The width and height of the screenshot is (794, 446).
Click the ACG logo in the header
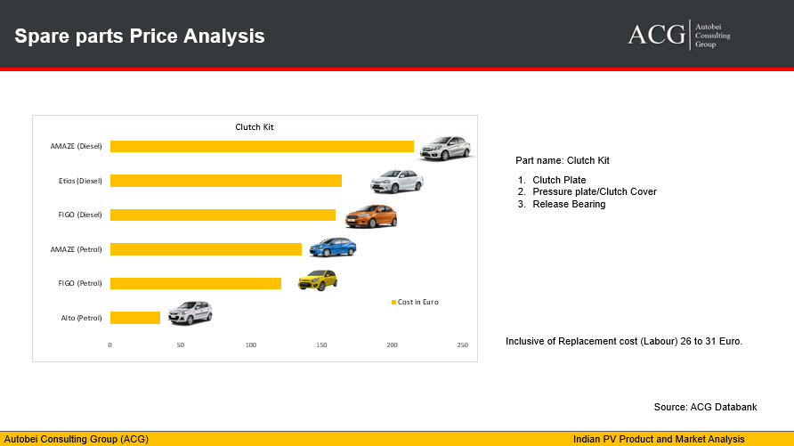679,35
